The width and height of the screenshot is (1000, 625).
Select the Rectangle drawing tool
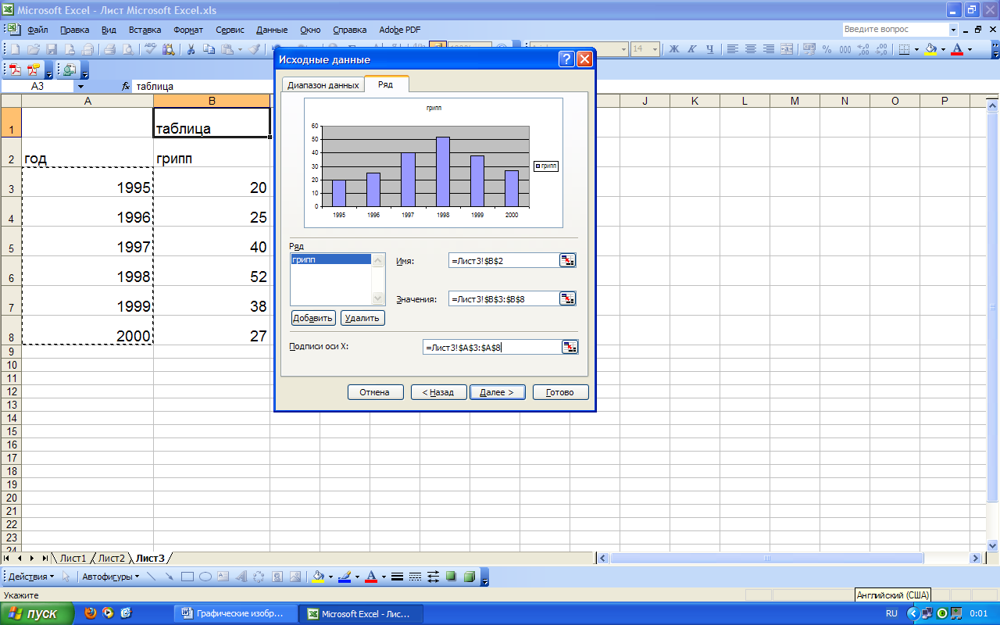point(187,577)
